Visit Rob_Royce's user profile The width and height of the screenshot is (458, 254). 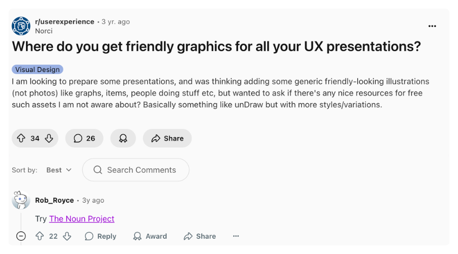[54, 200]
